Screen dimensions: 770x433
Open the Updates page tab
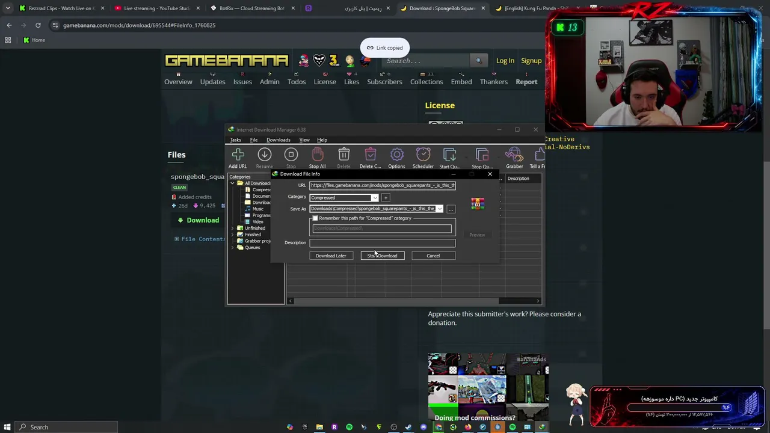(213, 82)
